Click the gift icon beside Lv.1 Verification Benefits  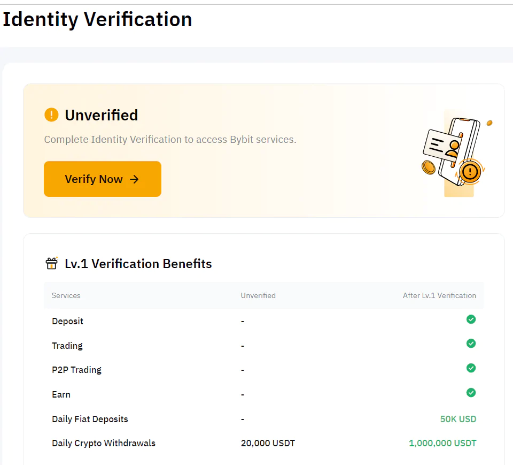pos(52,263)
